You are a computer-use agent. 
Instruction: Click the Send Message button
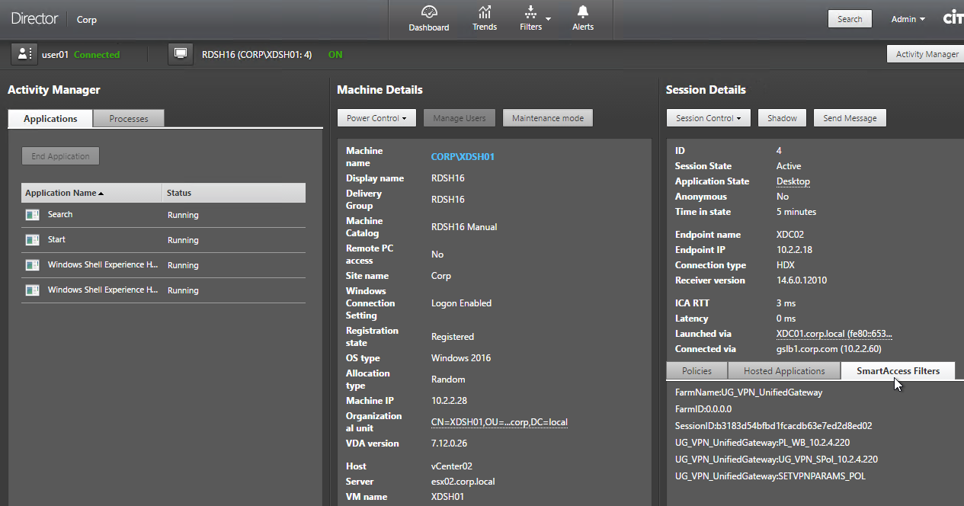(850, 118)
